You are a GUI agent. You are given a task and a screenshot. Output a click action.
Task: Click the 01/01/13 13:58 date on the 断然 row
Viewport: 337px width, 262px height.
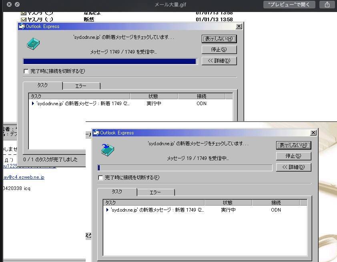pyautogui.click(x=214, y=19)
